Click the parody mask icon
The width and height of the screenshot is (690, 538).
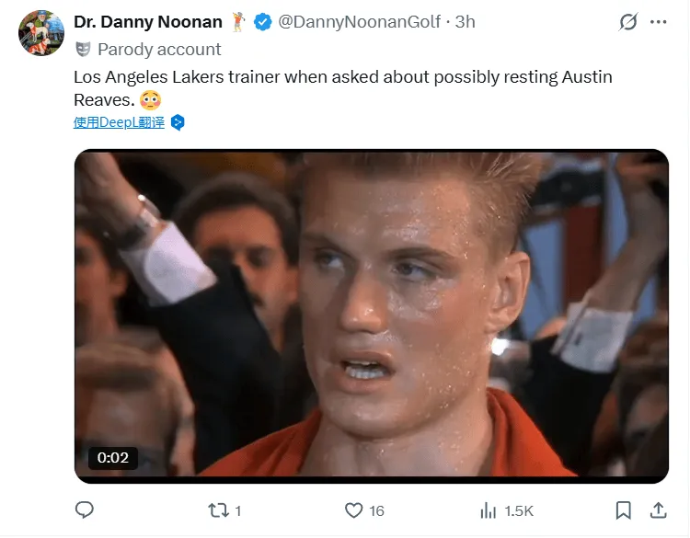click(83, 50)
